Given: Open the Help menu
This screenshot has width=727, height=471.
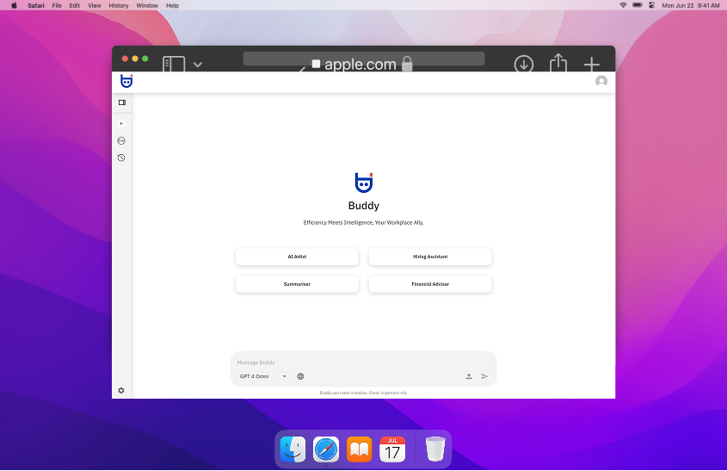Looking at the screenshot, I should tap(172, 5).
